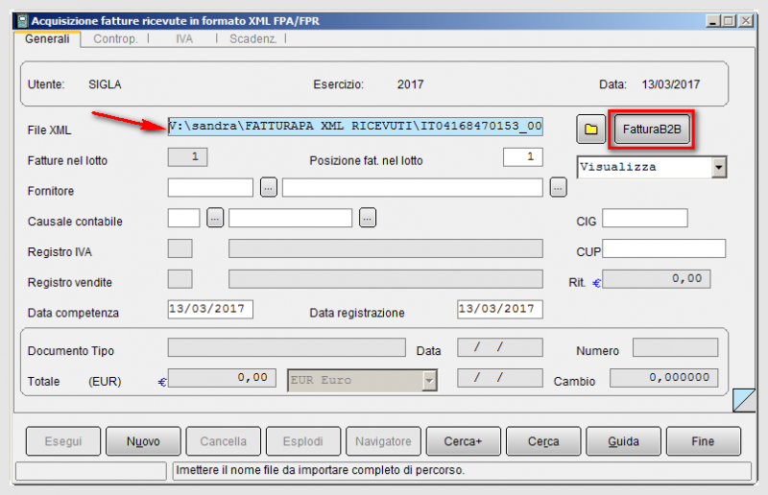Click the File XML path field
768x495 pixels.
point(355,127)
